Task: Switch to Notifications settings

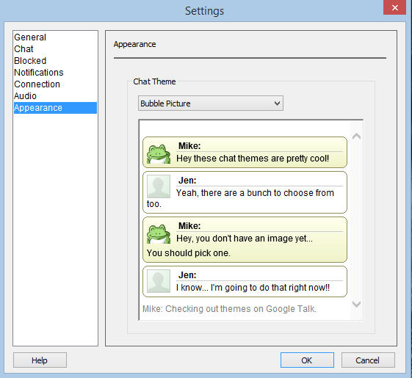Action: pyautogui.click(x=39, y=73)
